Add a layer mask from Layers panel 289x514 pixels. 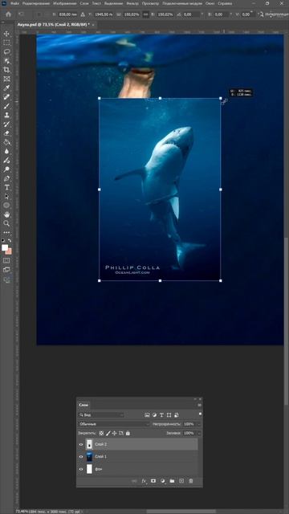pyautogui.click(x=153, y=481)
